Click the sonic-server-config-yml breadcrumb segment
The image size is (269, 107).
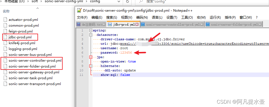pyautogui.click(x=64, y=2)
